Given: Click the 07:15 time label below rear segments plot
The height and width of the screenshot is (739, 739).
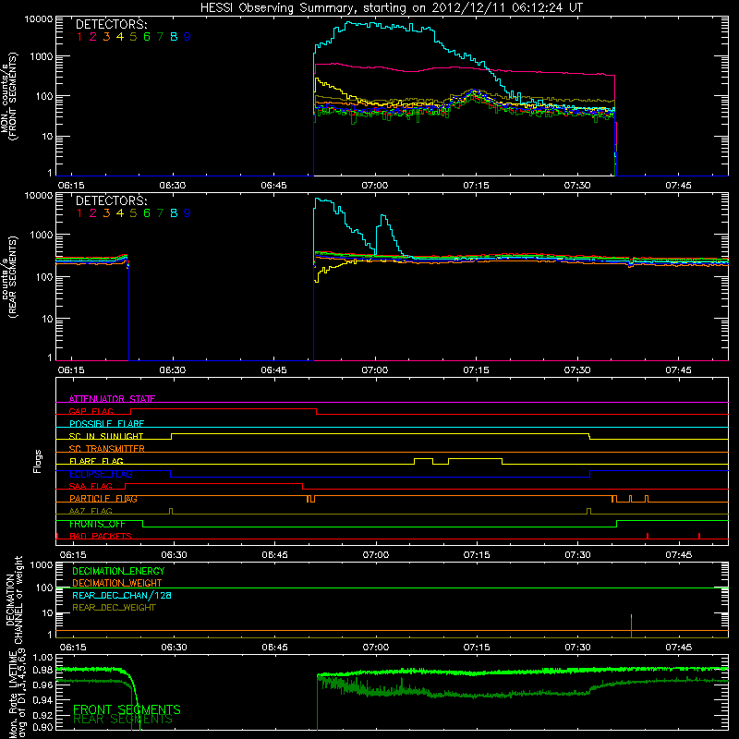Looking at the screenshot, I should click(476, 370).
